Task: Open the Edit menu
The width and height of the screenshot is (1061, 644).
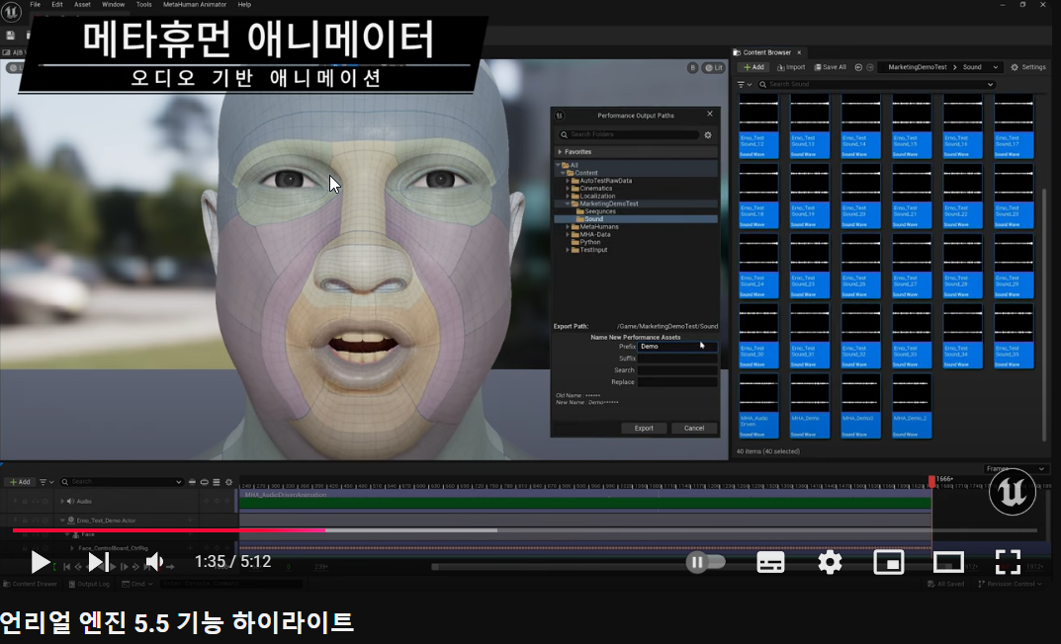Action: pyautogui.click(x=57, y=5)
